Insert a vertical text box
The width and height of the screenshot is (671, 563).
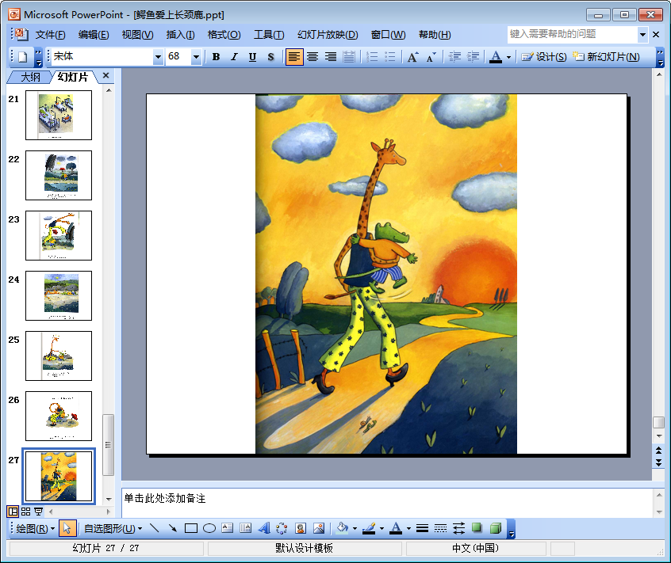click(245, 528)
